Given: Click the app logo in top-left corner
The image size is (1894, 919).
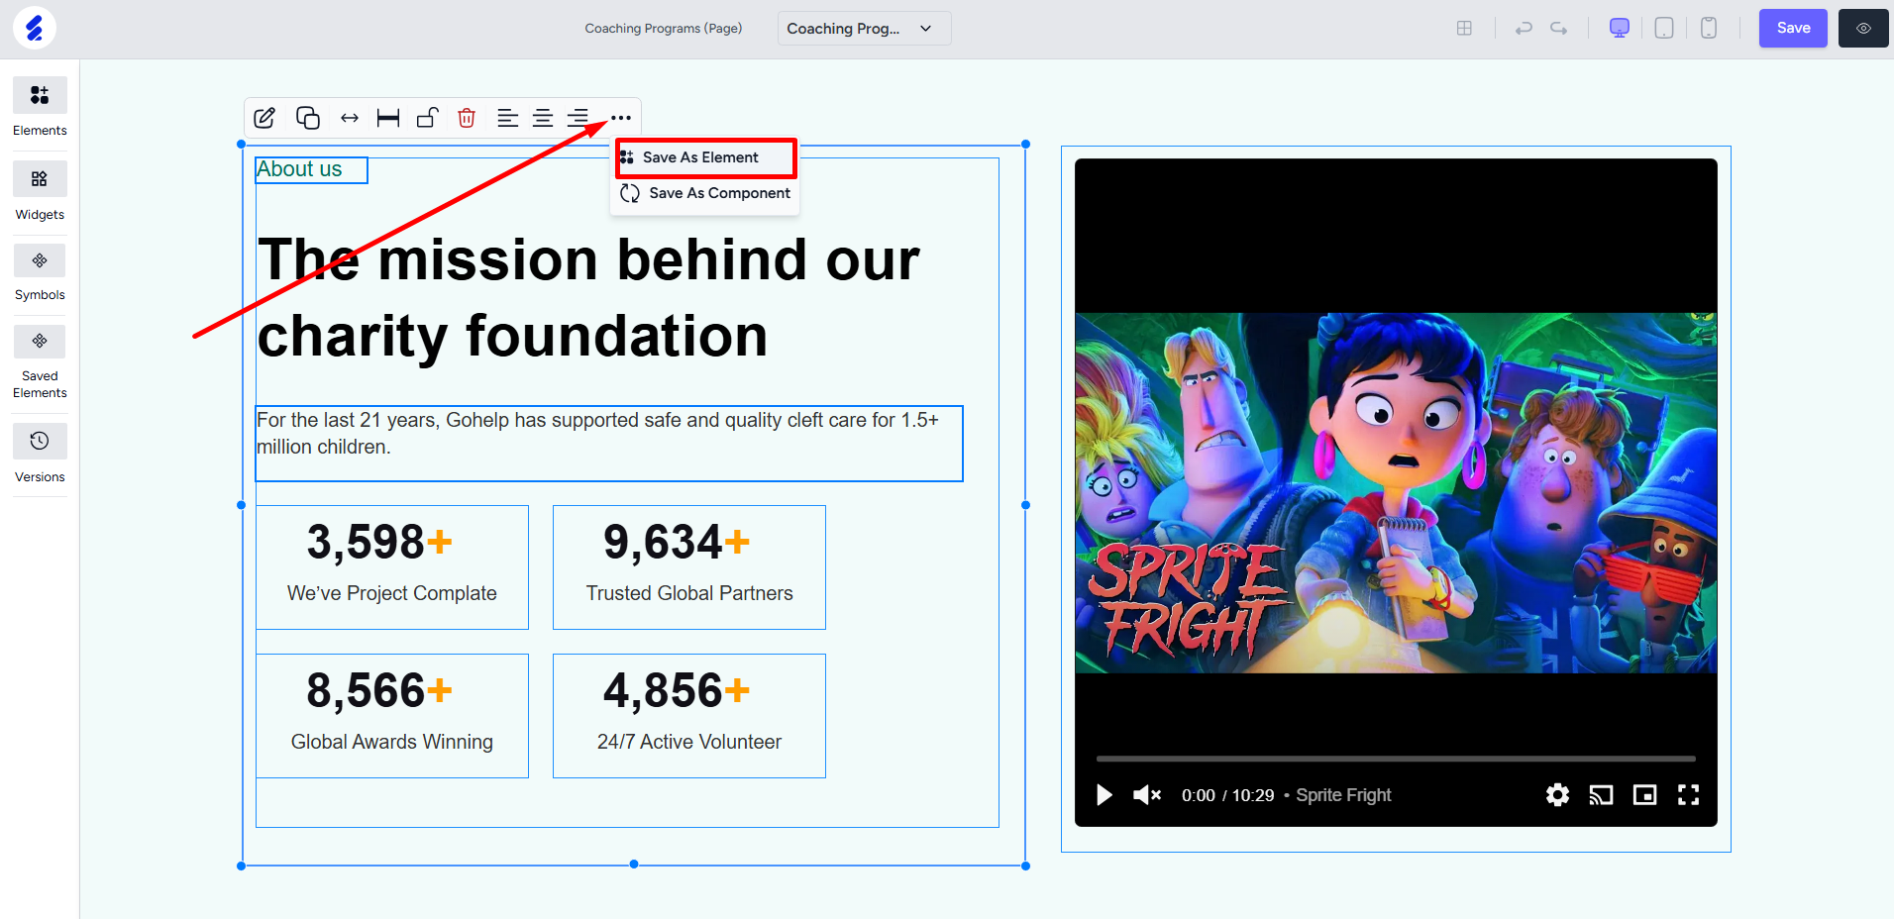Looking at the screenshot, I should 35,28.
